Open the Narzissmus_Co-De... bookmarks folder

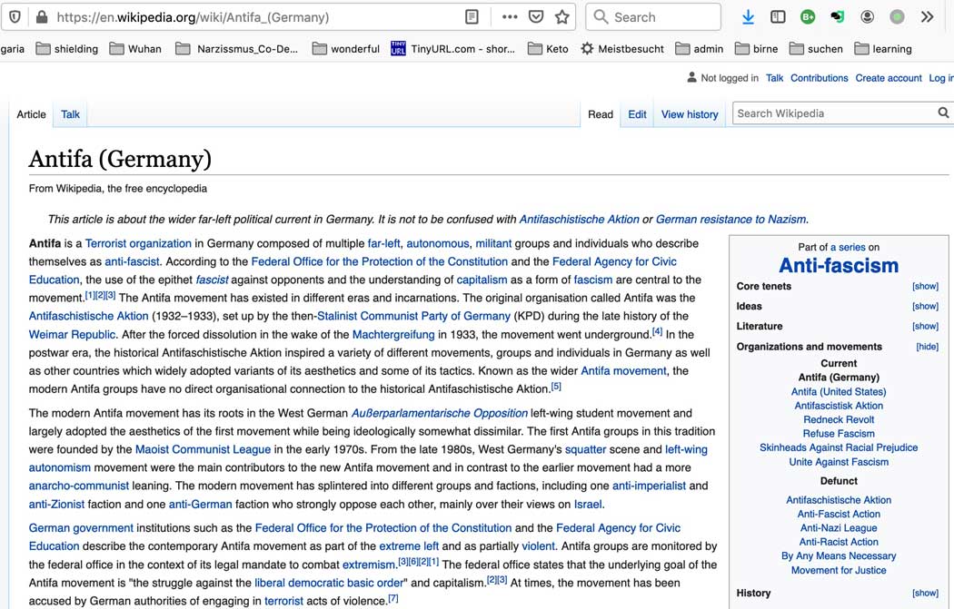[236, 49]
